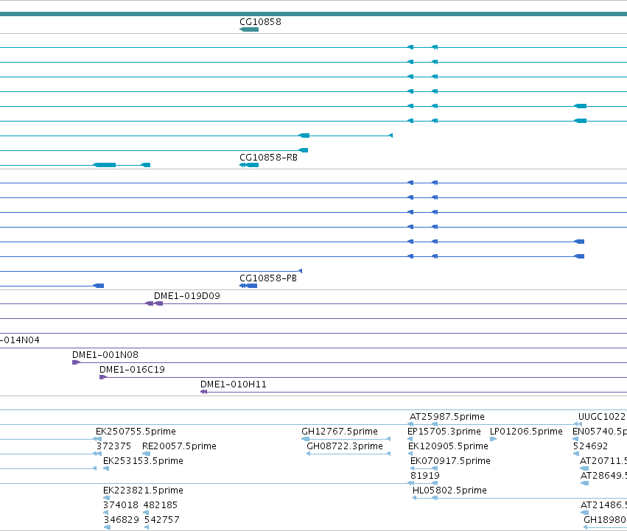Click the arrow glyph under LP01206.5prime

point(494,439)
